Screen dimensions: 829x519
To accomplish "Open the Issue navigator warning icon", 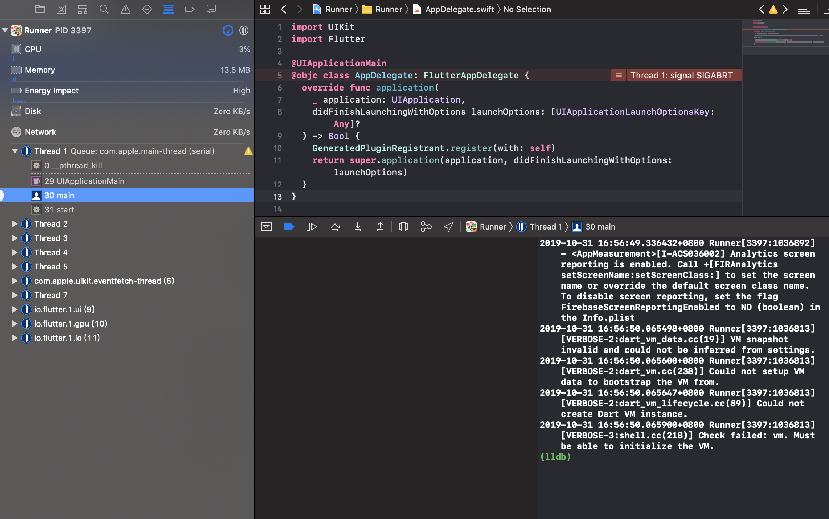I will point(126,9).
